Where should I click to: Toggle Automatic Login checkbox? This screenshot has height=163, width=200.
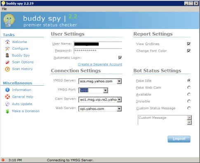(x=120, y=58)
